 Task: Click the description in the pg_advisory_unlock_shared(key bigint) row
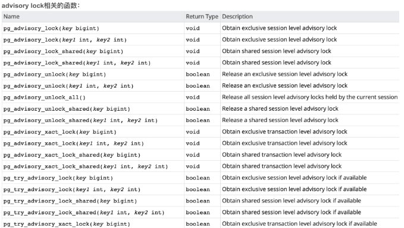click(x=280, y=109)
